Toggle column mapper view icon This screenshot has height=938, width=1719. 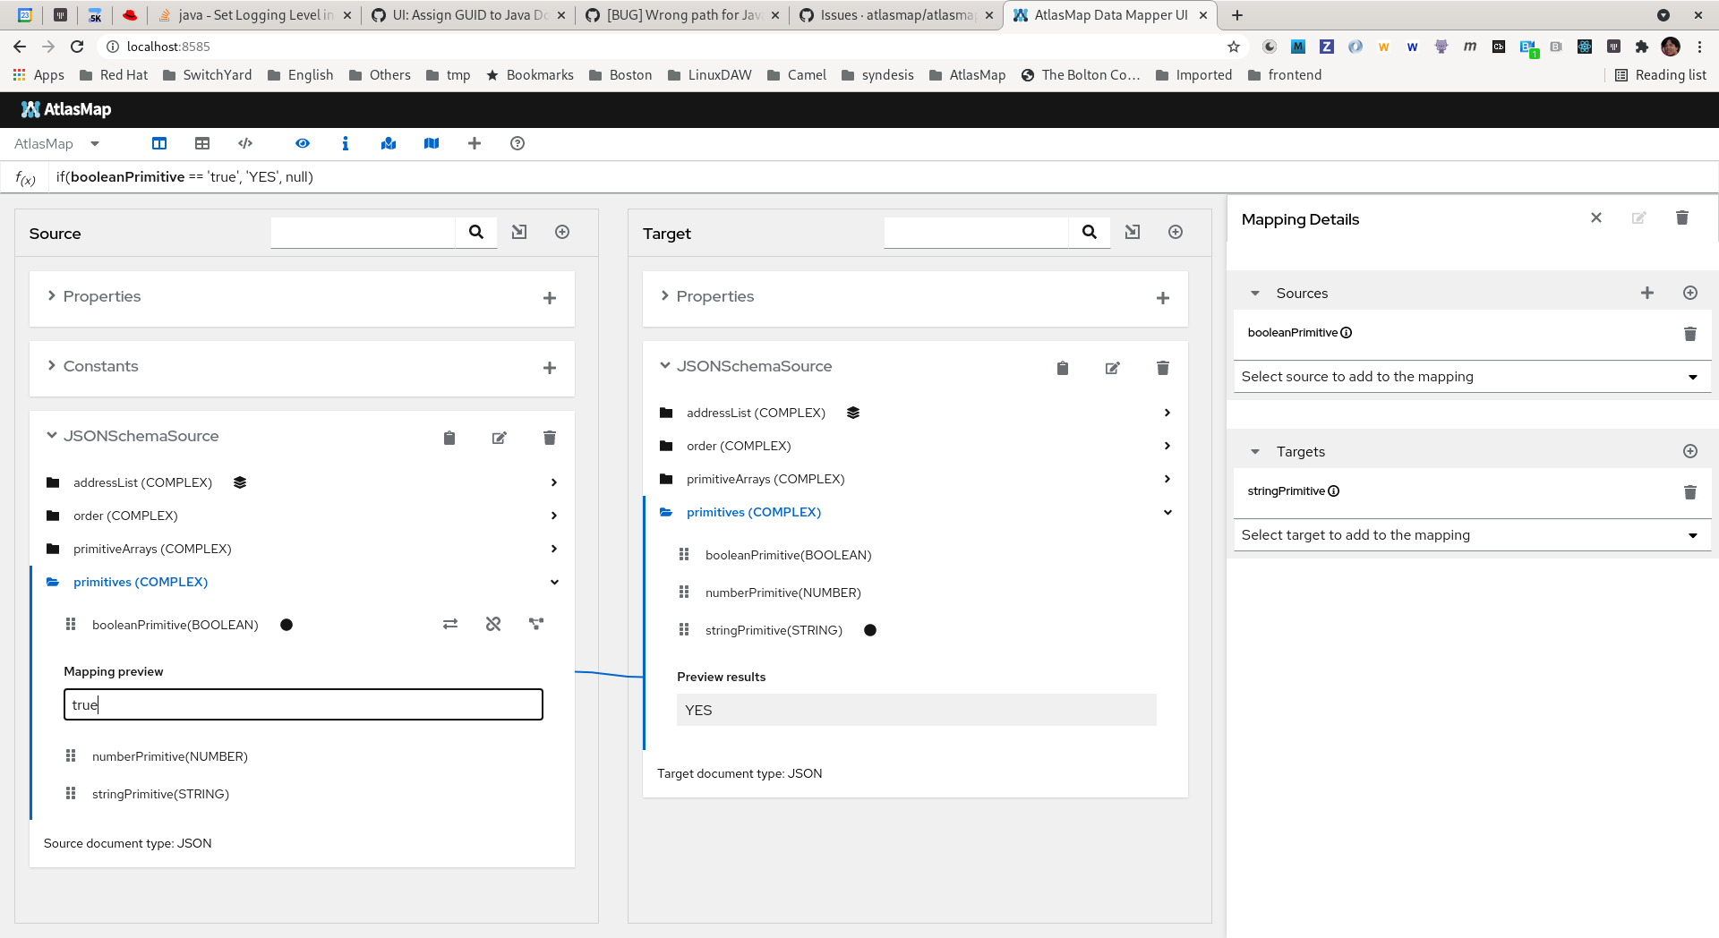(x=159, y=143)
